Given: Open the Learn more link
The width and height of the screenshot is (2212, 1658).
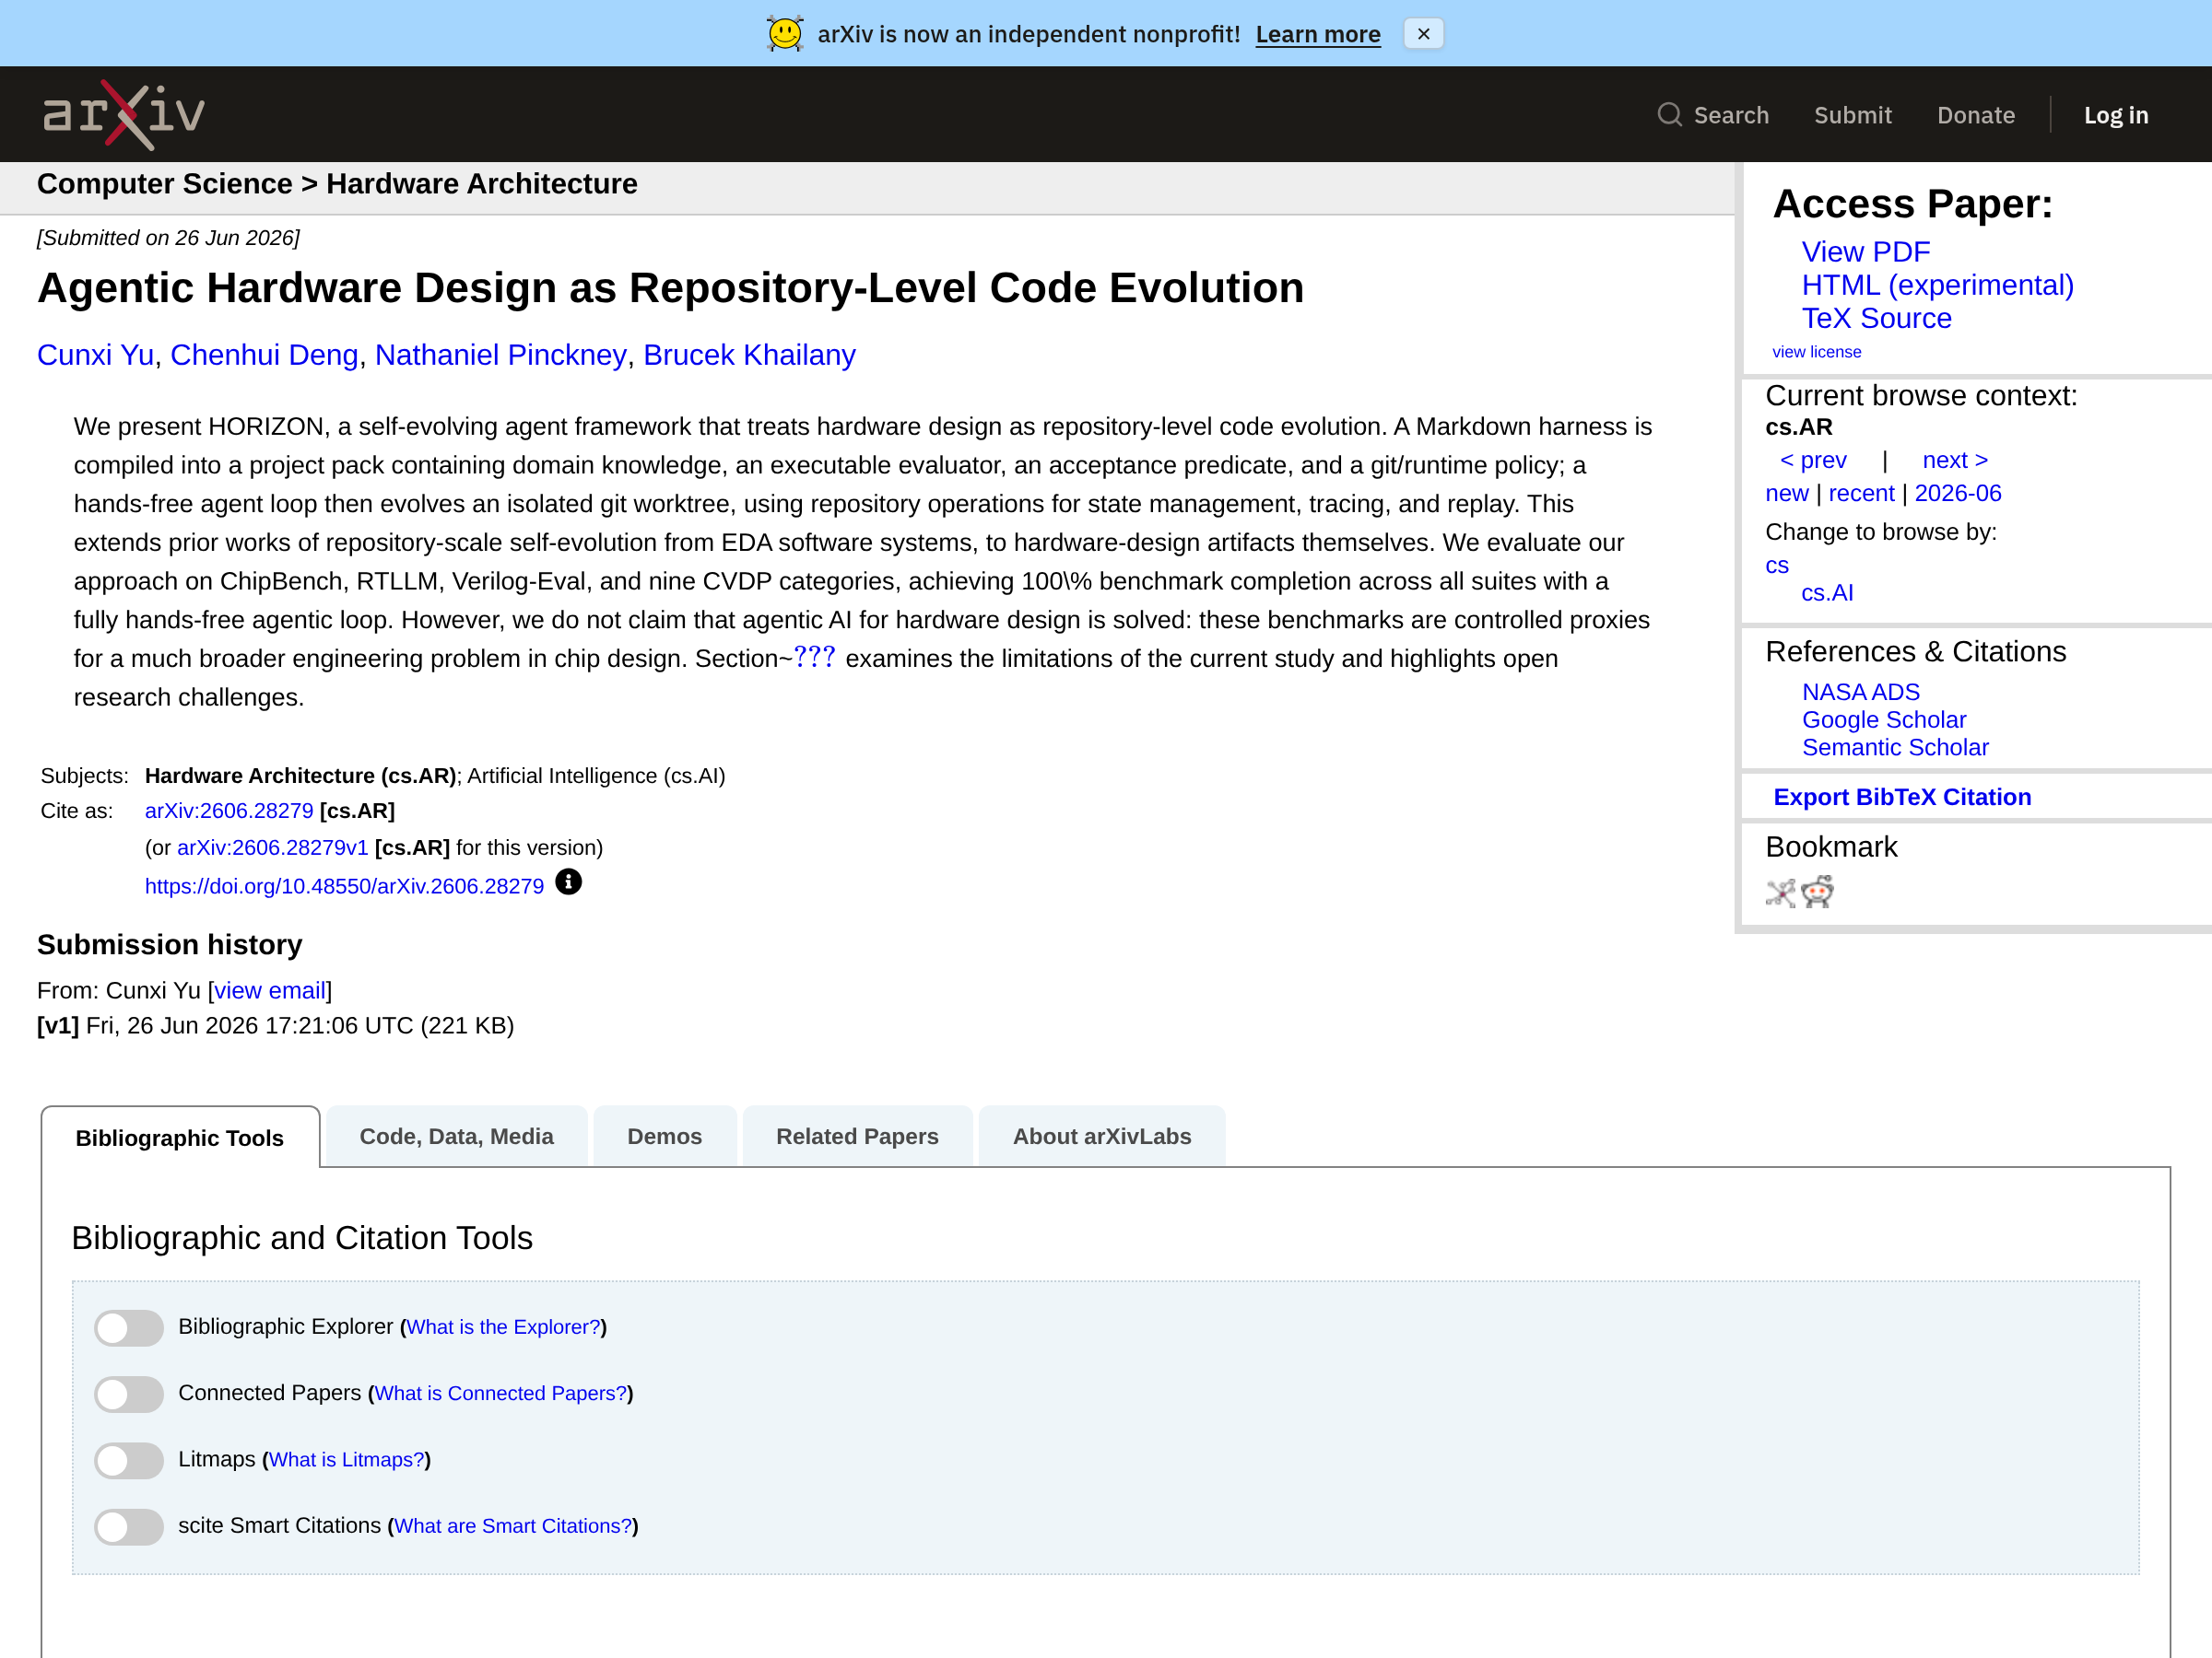Looking at the screenshot, I should click(x=1318, y=34).
